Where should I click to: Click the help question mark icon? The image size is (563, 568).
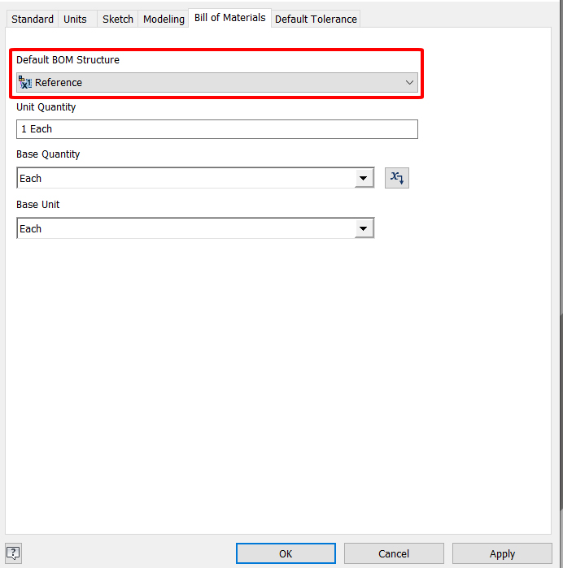tap(13, 553)
